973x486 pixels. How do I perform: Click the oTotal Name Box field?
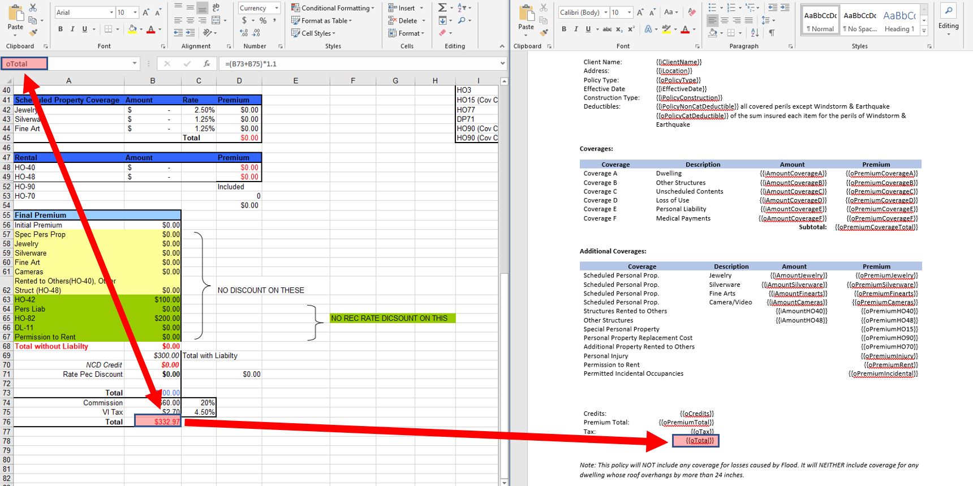point(24,63)
